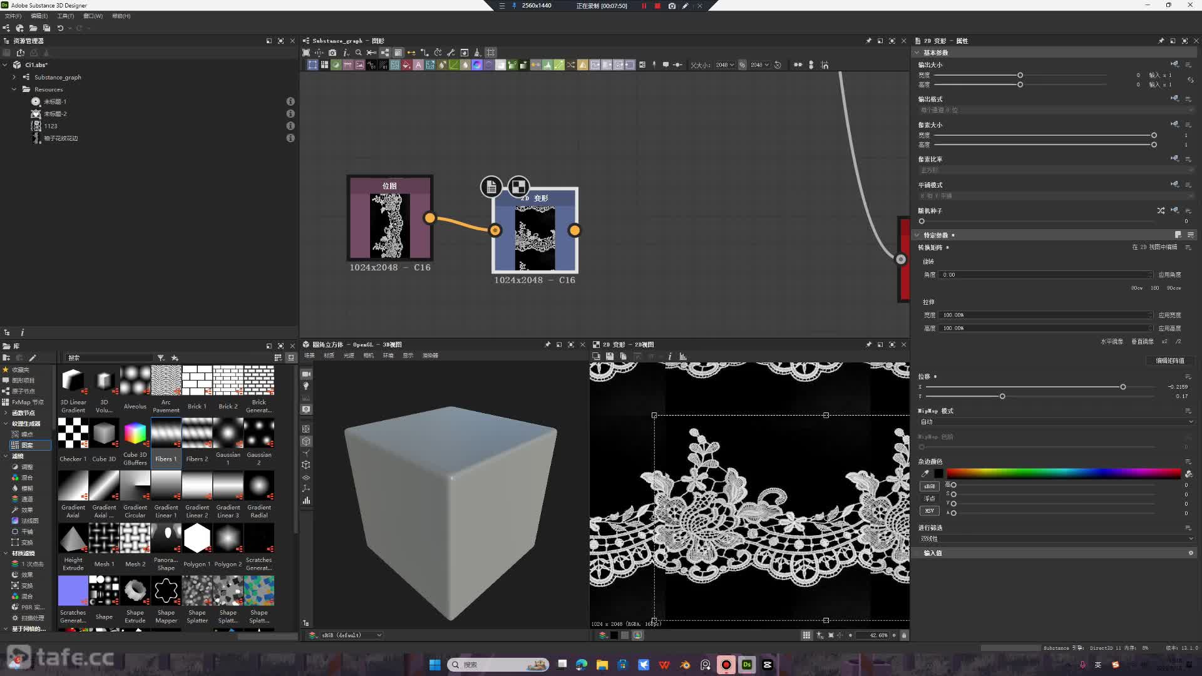
Task: Add a Text node from the node toolbar
Action: pyautogui.click(x=418, y=64)
